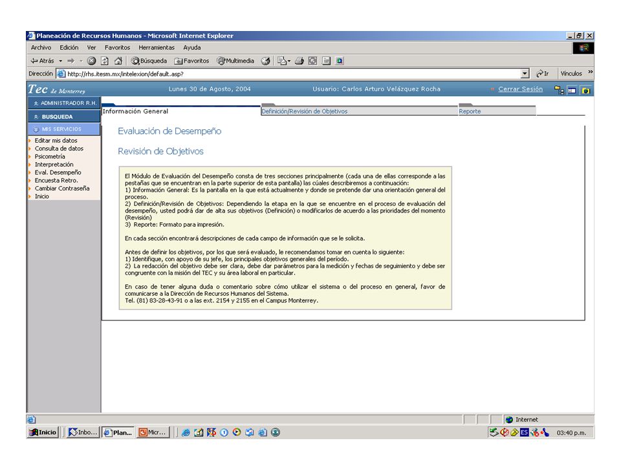This screenshot has height=465, width=621.
Task: Click the Evaluación de Desempeño heading
Action: click(169, 131)
